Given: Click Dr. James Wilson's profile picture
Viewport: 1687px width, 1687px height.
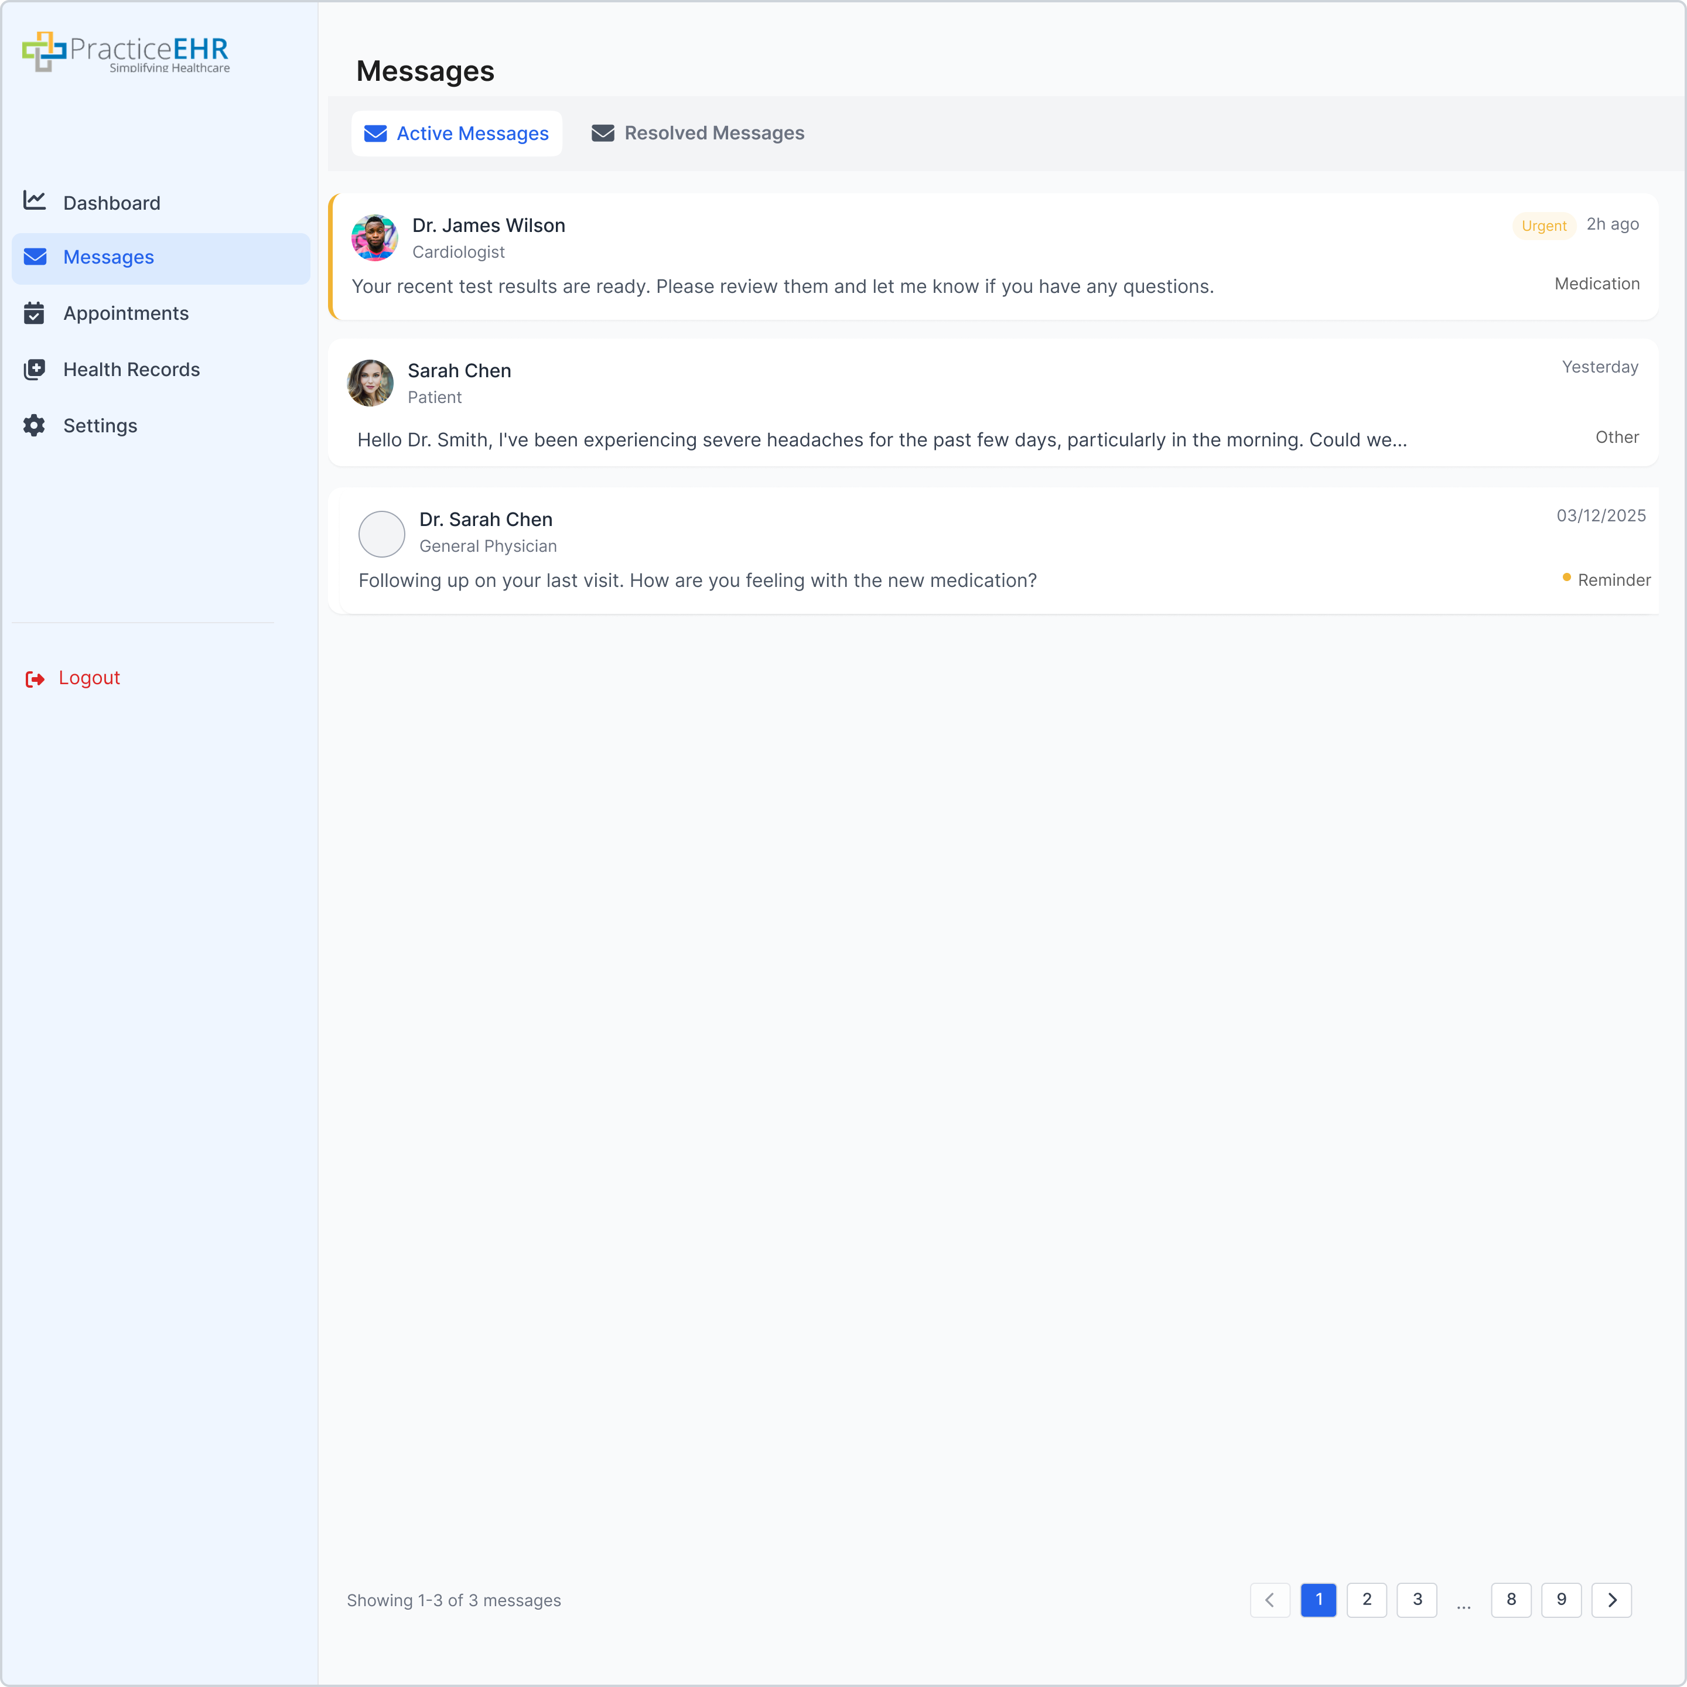Looking at the screenshot, I should pos(375,237).
